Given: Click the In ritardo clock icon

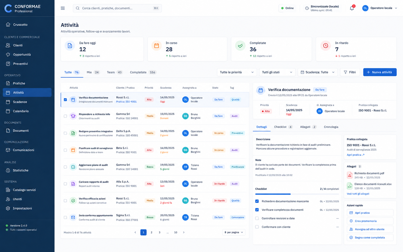Looking at the screenshot, I should tap(325, 46).
